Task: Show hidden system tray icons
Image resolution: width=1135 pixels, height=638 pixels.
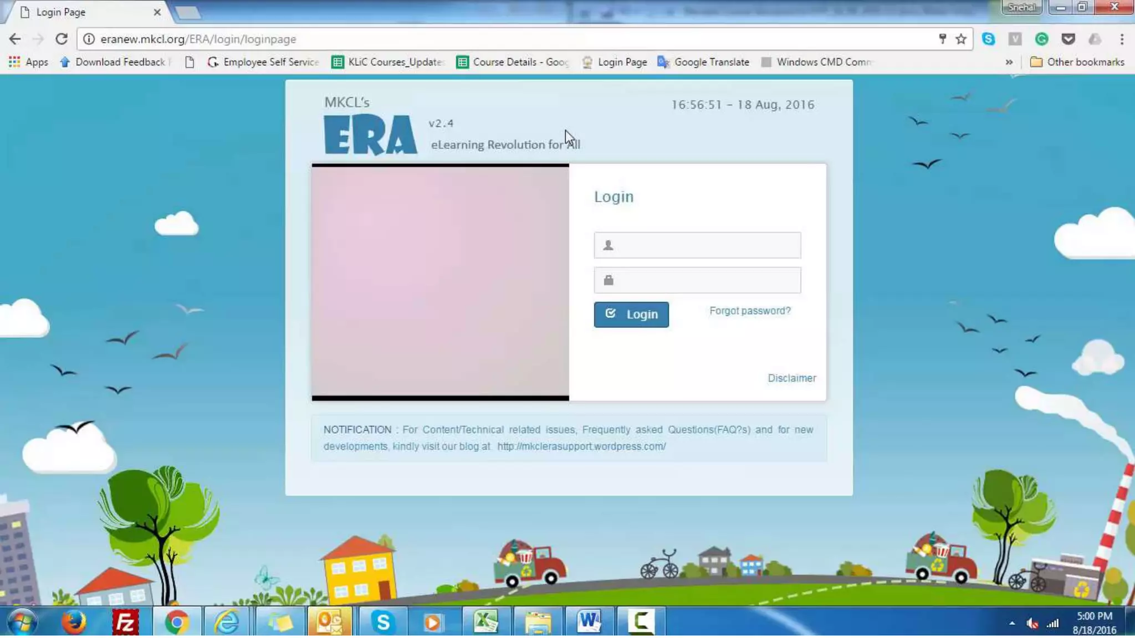Action: tap(1012, 624)
